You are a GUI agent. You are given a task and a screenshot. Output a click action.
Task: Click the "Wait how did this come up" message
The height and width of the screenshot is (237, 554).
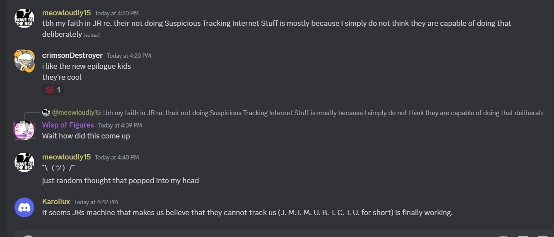(x=86, y=136)
